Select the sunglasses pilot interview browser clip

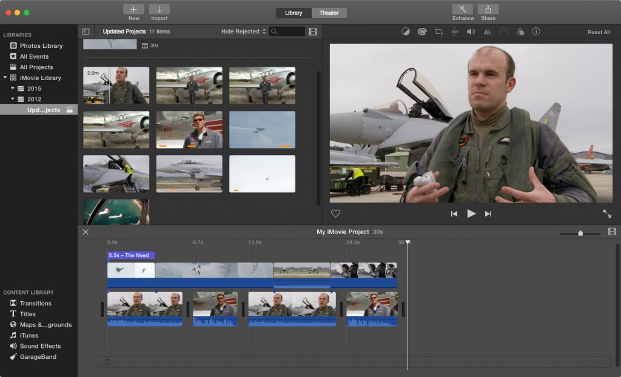pos(189,130)
